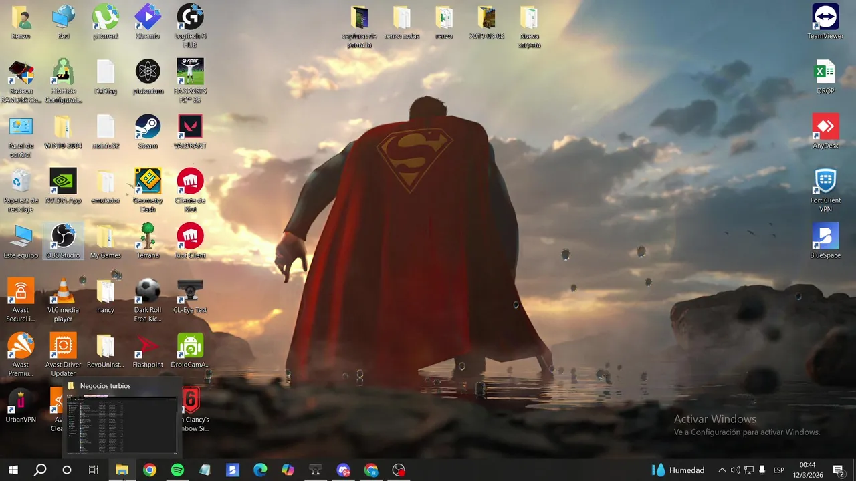Select the renzo notas folder

pos(402,22)
